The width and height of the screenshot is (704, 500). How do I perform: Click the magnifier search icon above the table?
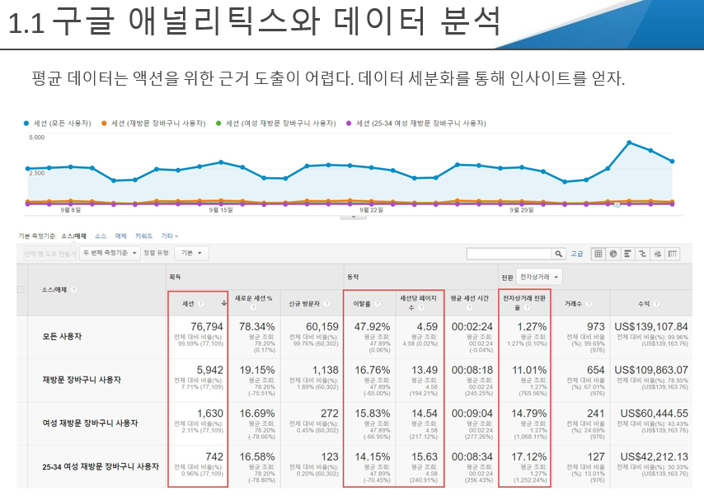tap(559, 254)
